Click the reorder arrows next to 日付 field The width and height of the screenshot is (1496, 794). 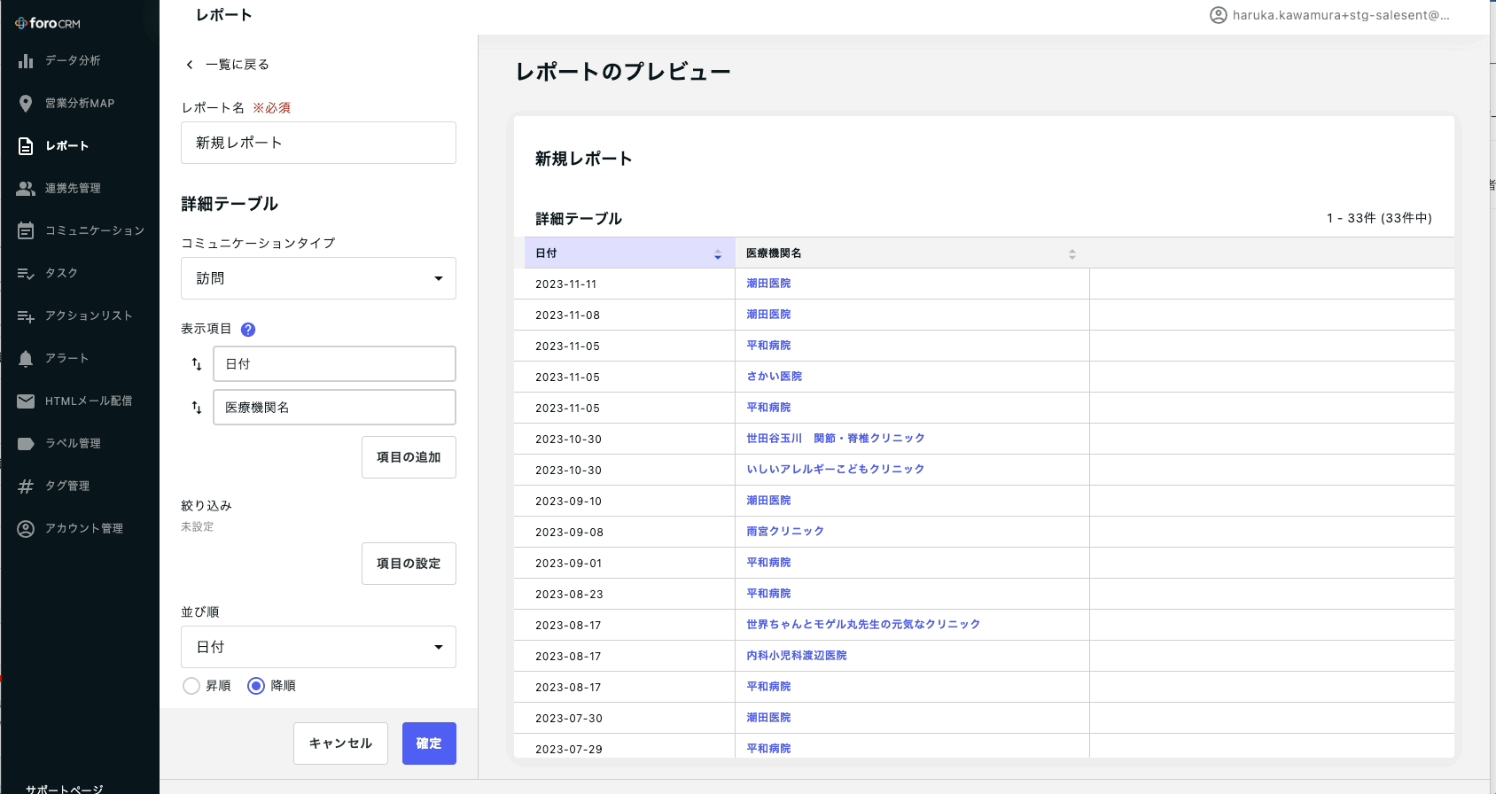point(197,364)
